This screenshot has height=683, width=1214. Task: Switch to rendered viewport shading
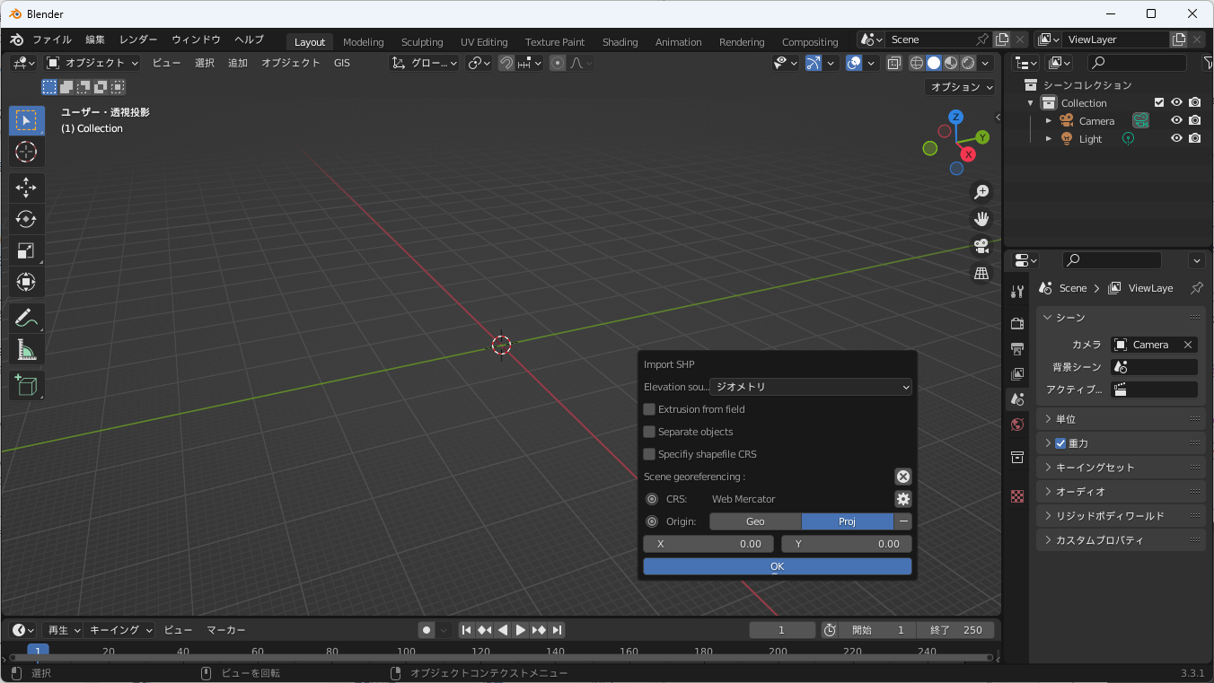pos(968,63)
